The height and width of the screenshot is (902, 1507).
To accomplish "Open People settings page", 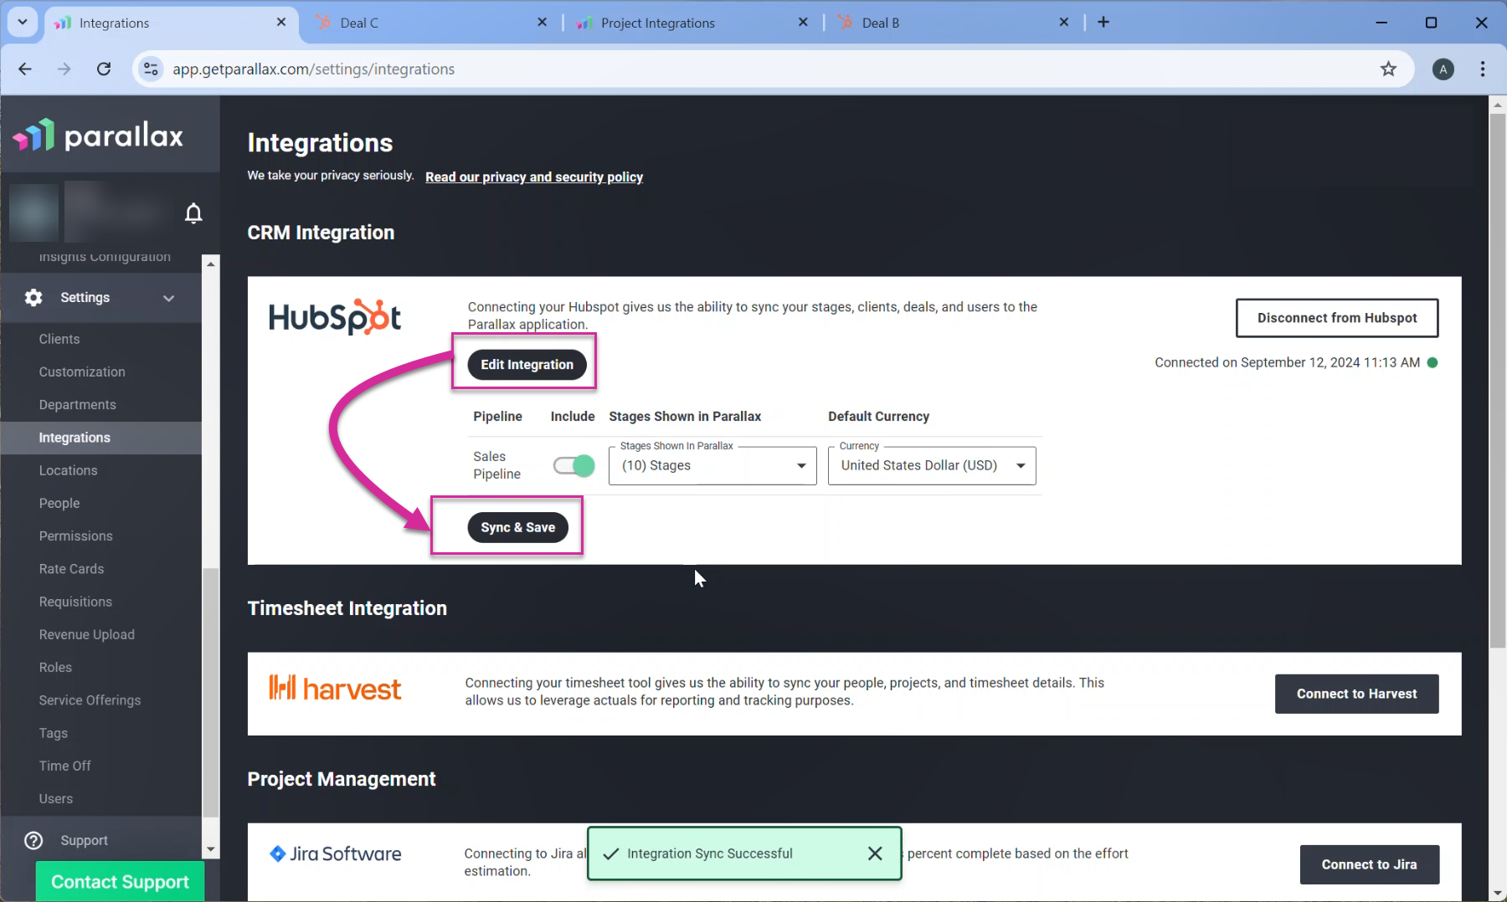I will pyautogui.click(x=59, y=503).
